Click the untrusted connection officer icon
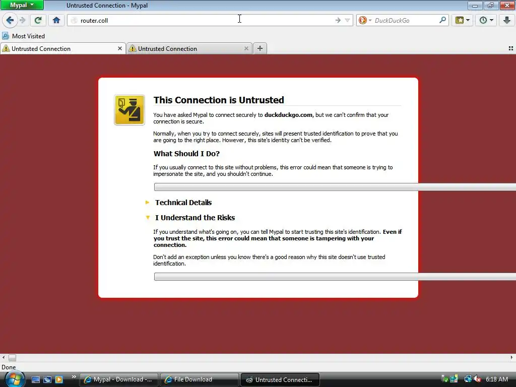 pyautogui.click(x=130, y=110)
